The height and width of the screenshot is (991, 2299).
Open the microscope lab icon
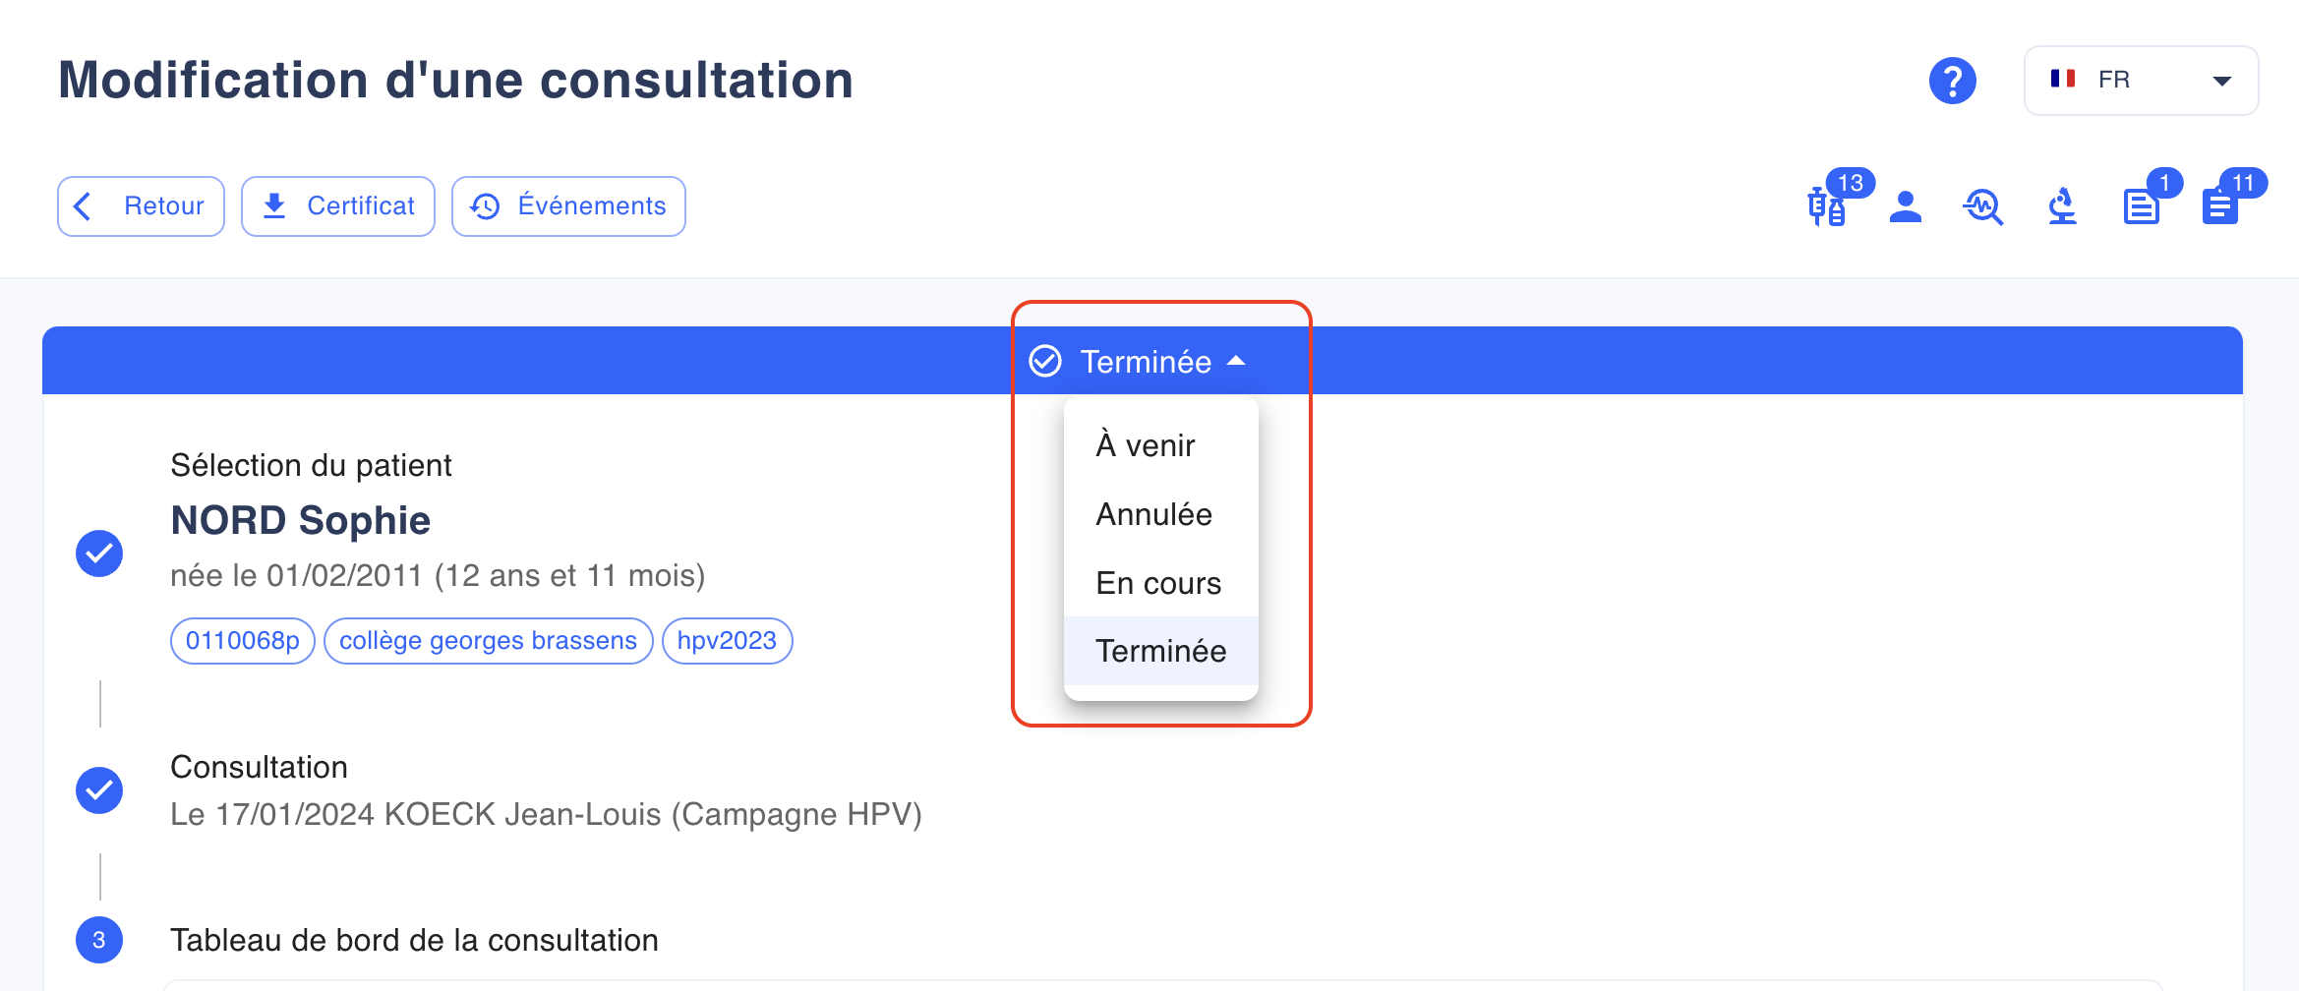2062,206
